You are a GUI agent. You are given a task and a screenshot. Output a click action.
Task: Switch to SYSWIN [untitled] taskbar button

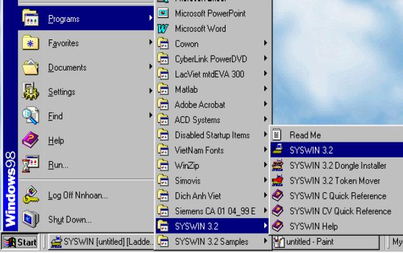[x=101, y=242]
